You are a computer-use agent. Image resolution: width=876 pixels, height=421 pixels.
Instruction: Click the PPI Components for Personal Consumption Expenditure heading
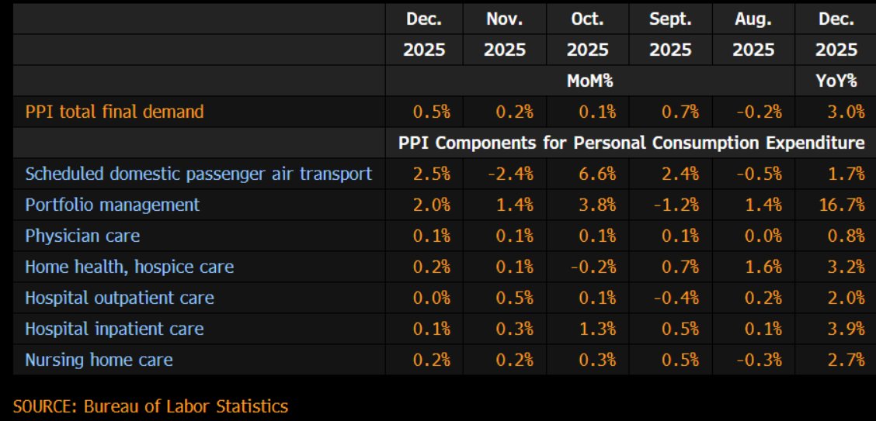631,143
